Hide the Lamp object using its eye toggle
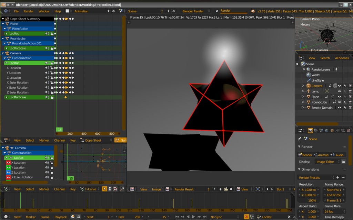This screenshot has height=220, width=353. pos(340,91)
